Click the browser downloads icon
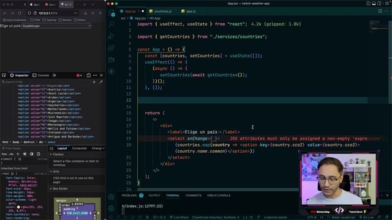 tap(86, 13)
